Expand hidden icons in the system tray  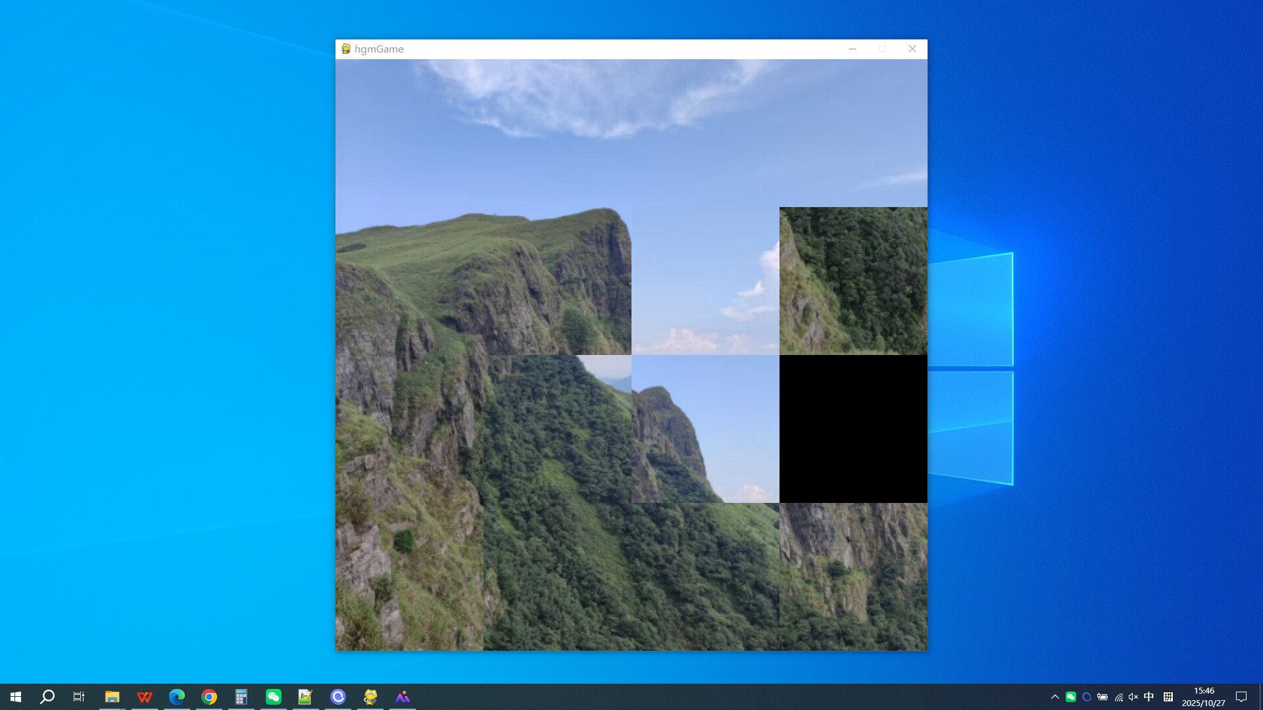tap(1055, 697)
